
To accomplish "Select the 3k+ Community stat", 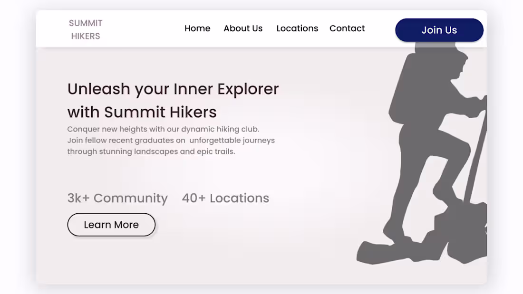I will pyautogui.click(x=118, y=198).
